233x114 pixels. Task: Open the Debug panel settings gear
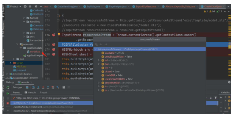coord(229,82)
